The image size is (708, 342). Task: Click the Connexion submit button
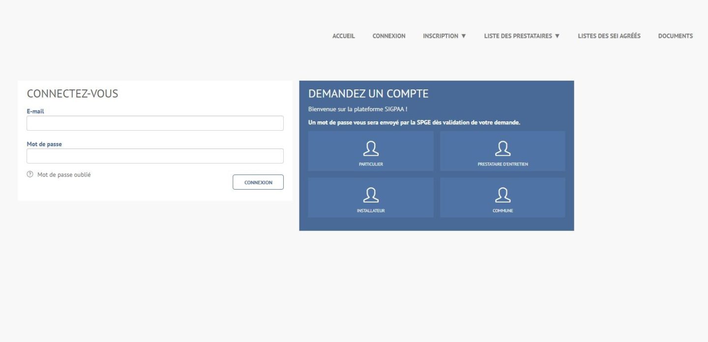258,182
